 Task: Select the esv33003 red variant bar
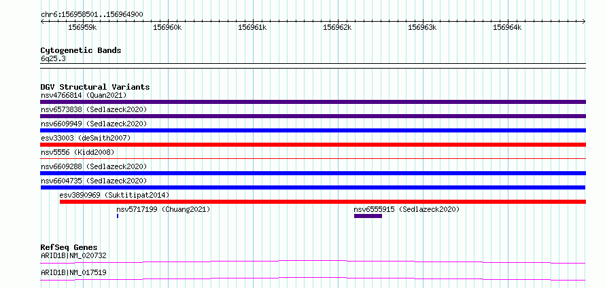(x=313, y=145)
